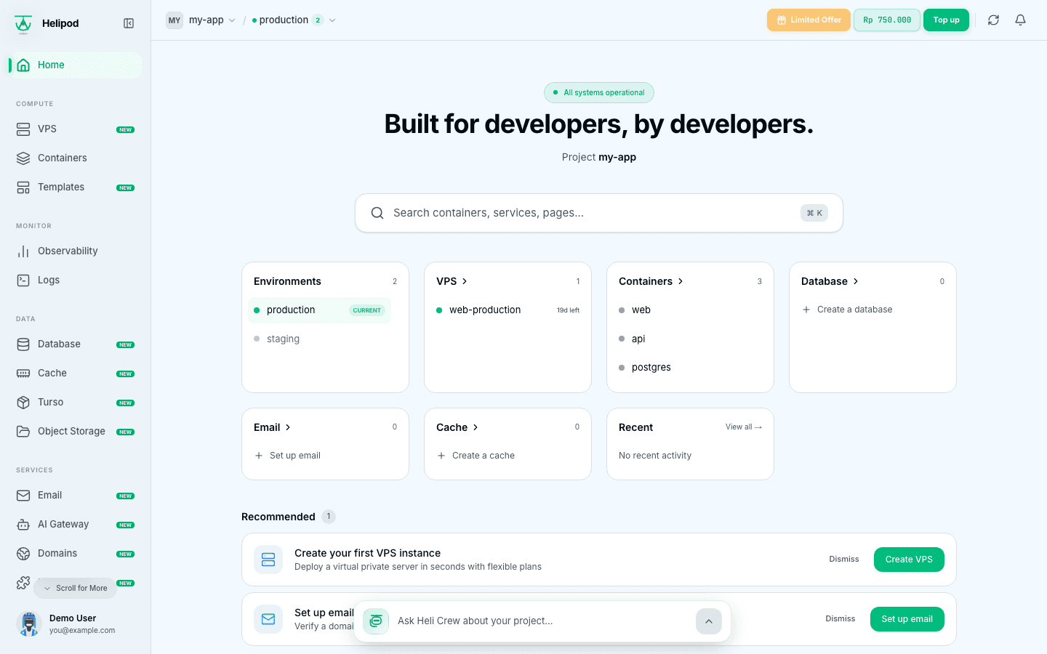Image resolution: width=1047 pixels, height=654 pixels.
Task: Dismiss the Create VPS recommendation
Action: click(x=844, y=560)
